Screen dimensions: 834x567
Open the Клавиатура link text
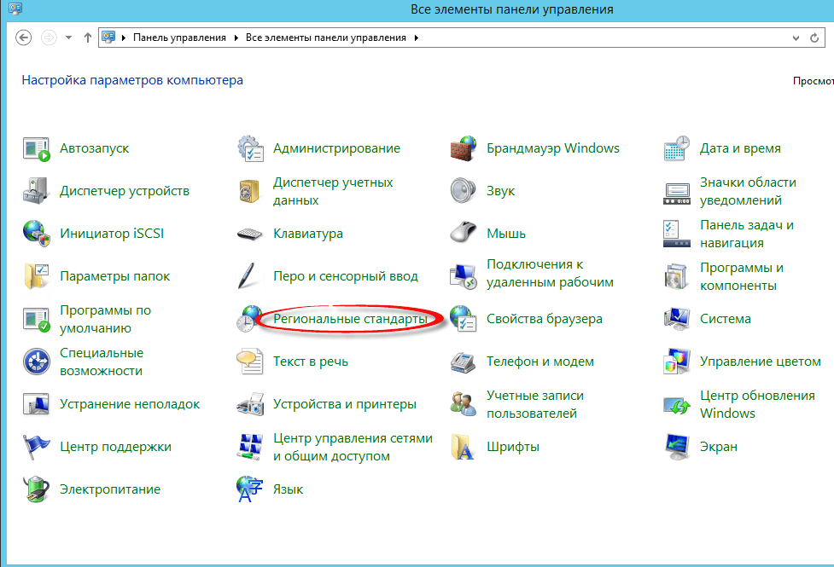pyautogui.click(x=308, y=234)
